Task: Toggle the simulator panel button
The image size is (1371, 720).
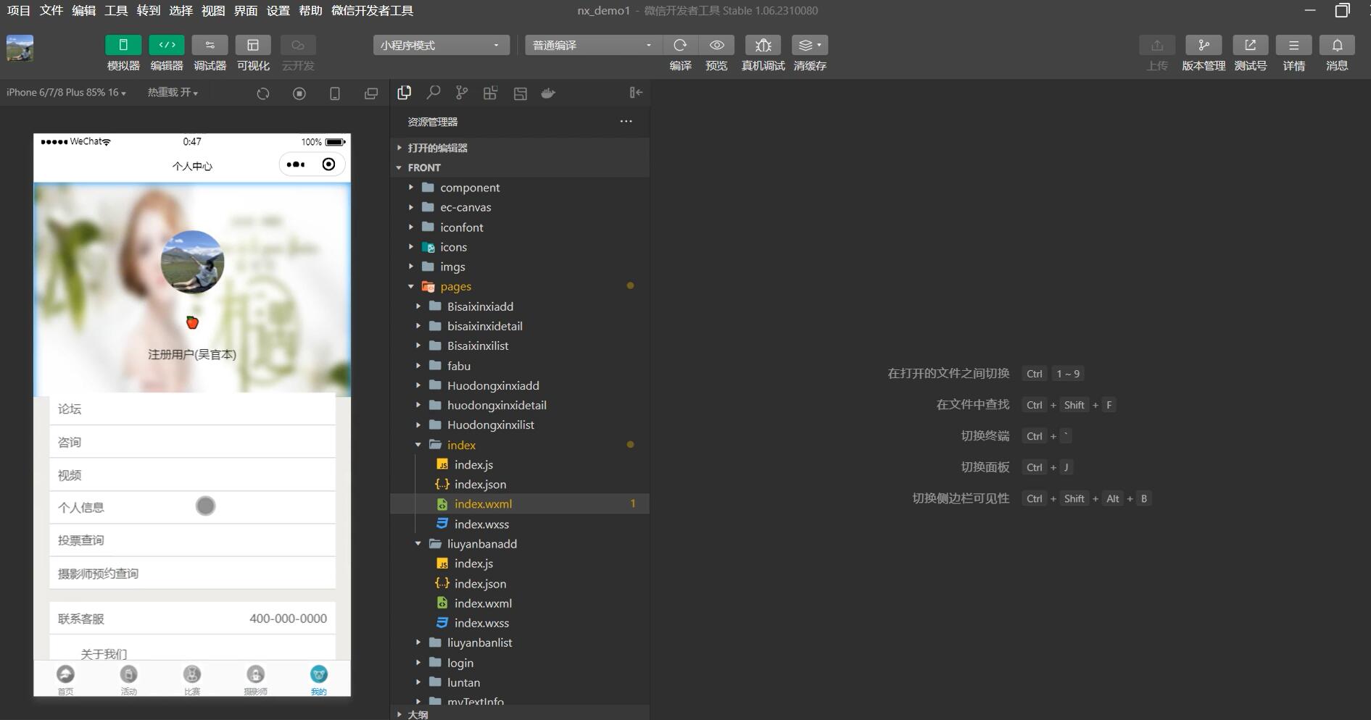Action: click(123, 46)
